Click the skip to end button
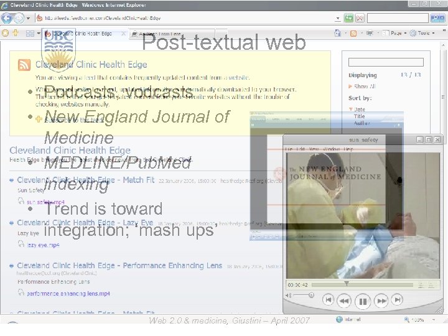This screenshot has height=336, width=448. click(x=397, y=300)
